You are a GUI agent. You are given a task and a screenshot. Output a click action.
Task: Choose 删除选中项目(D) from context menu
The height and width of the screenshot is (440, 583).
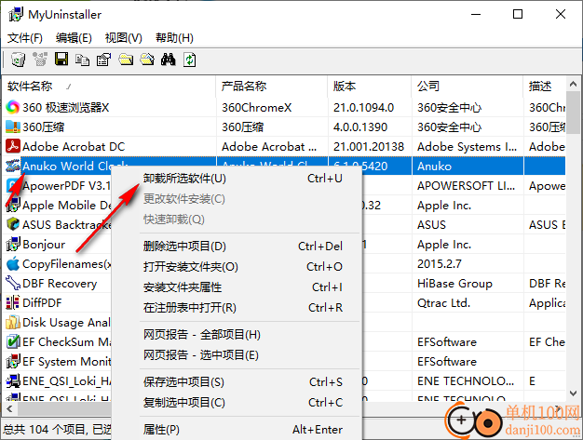237,247
